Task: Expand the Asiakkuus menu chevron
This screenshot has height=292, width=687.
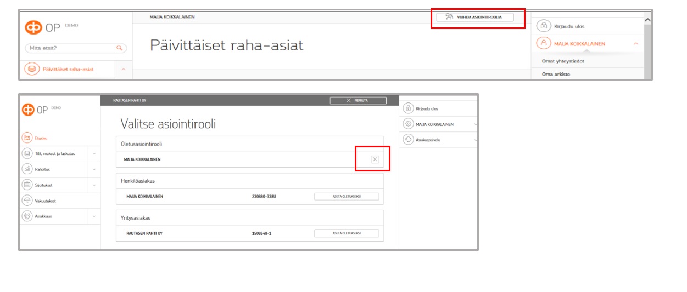Action: [x=94, y=216]
